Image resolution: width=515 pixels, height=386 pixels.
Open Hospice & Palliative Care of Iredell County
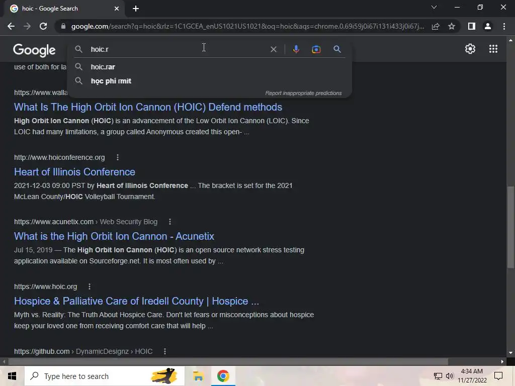coord(136,301)
